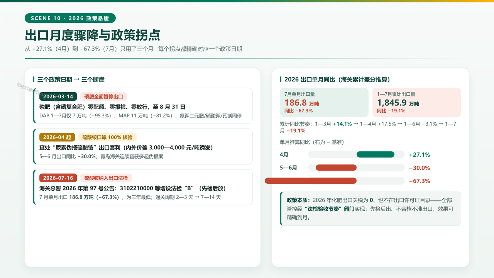Click the 7 月单月出口 186.8 万吨 detail line
494x278 pixels.
click(130, 197)
